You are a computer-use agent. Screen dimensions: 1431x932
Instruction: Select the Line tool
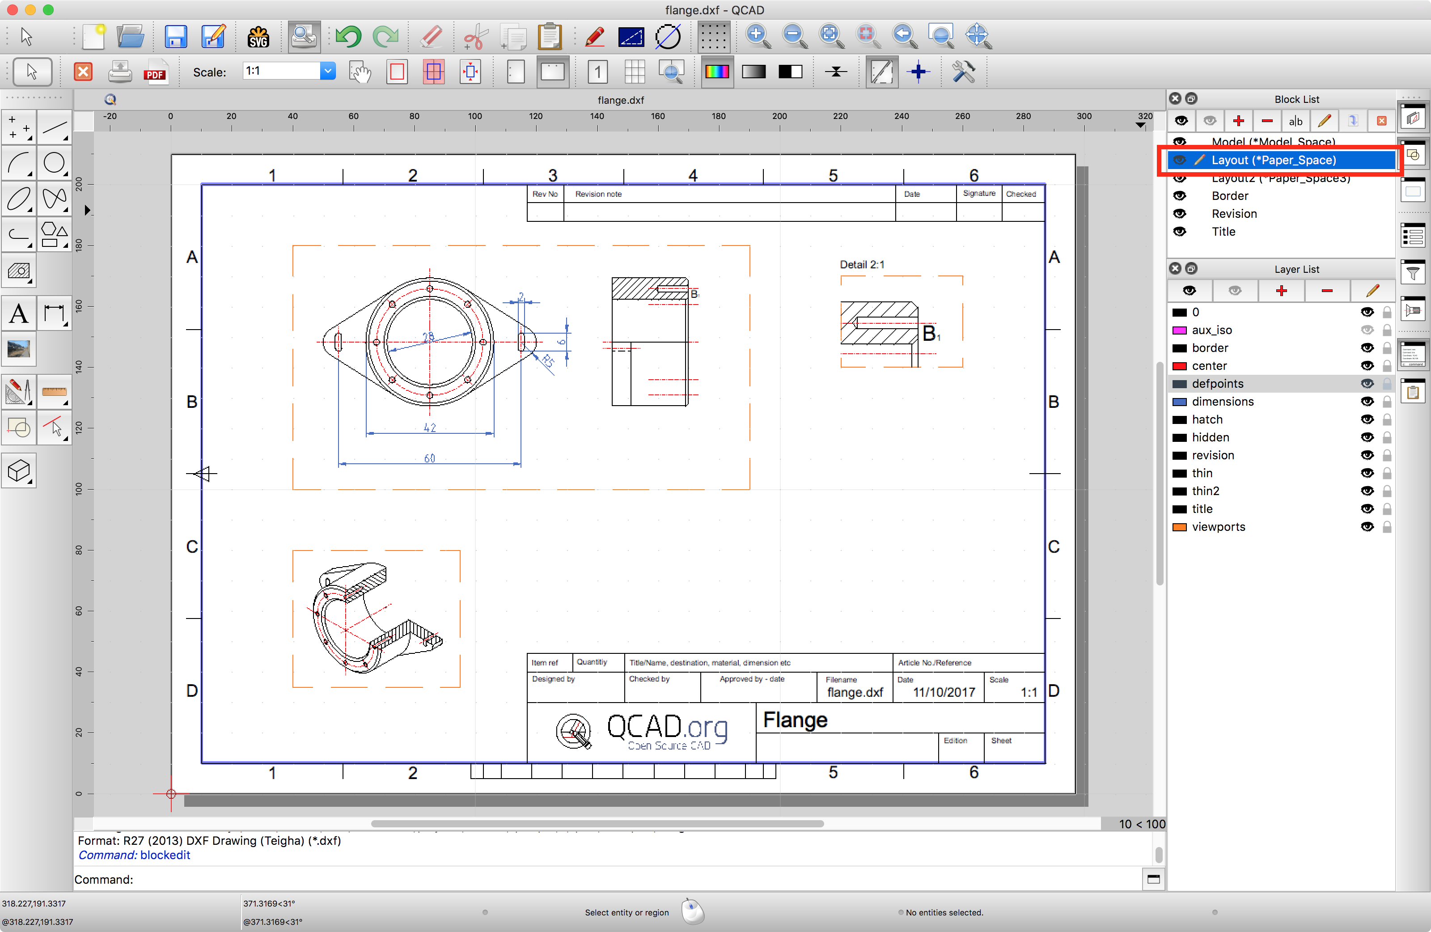click(55, 127)
